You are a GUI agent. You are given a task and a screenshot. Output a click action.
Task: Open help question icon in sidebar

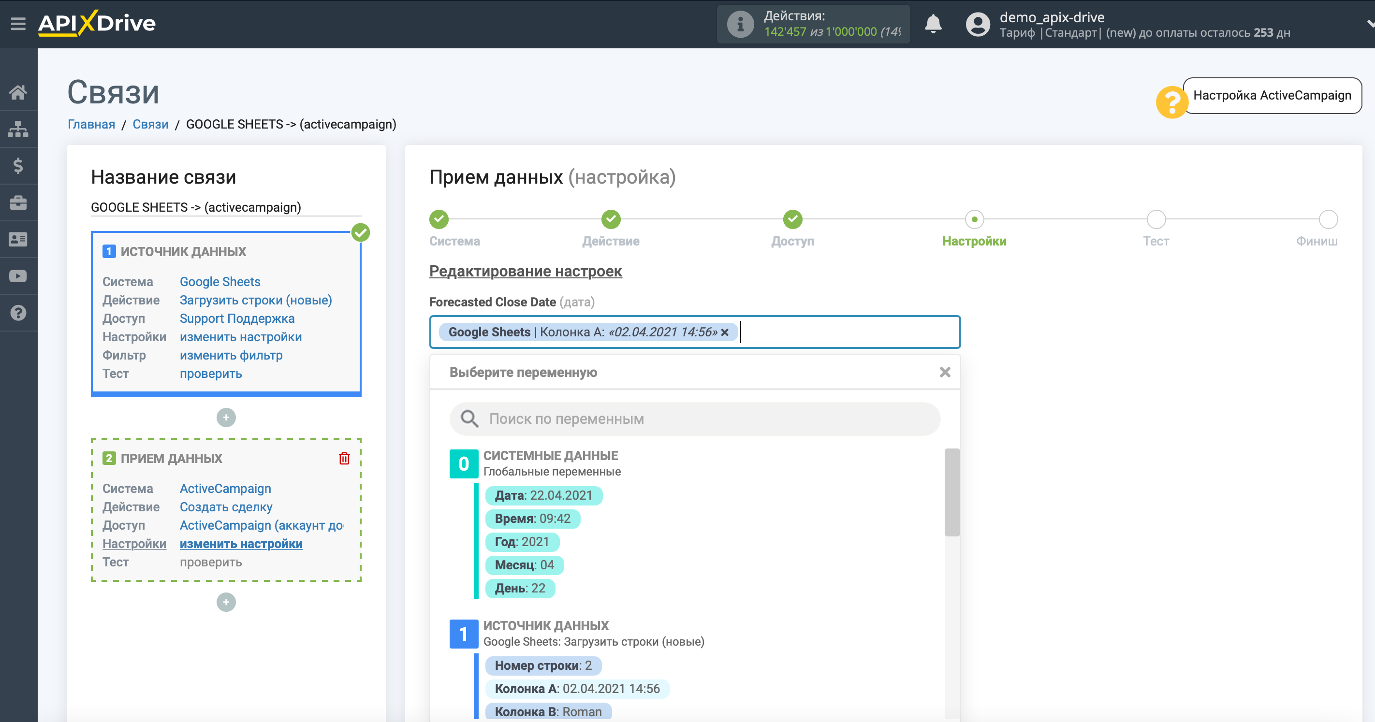pyautogui.click(x=18, y=313)
